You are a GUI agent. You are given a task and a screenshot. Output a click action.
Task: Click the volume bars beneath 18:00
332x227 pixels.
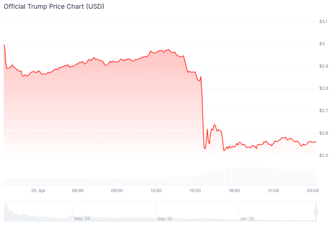click(234, 176)
